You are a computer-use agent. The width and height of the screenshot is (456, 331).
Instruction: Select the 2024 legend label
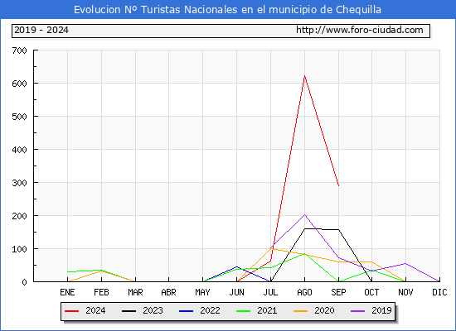pyautogui.click(x=95, y=310)
